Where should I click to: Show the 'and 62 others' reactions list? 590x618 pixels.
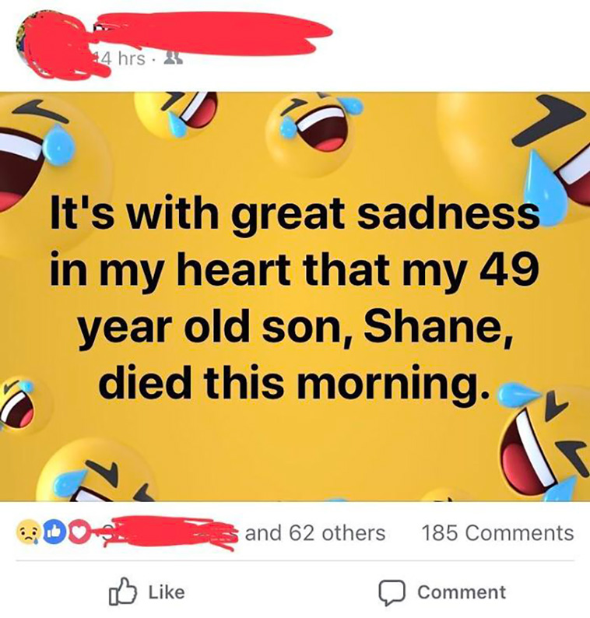315,533
